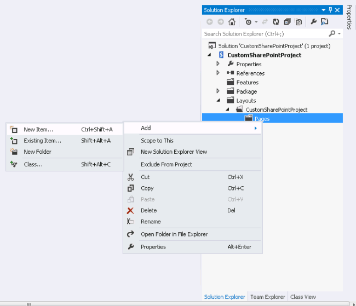Click the Back navigation arrow in Solution Explorer

pos(210,22)
